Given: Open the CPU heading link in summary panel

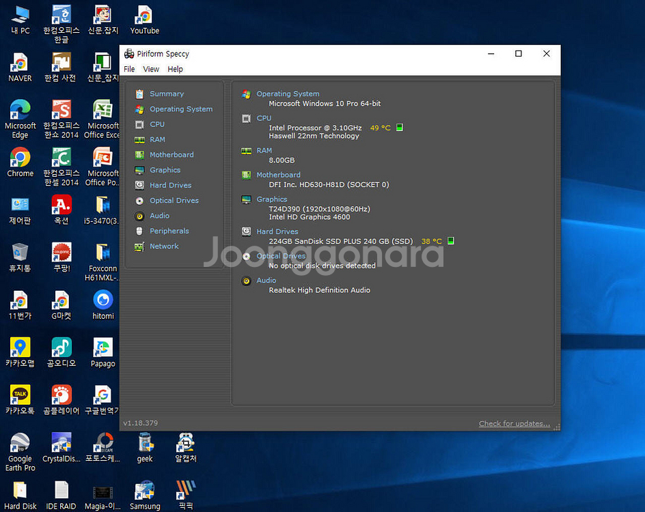Looking at the screenshot, I should [264, 118].
